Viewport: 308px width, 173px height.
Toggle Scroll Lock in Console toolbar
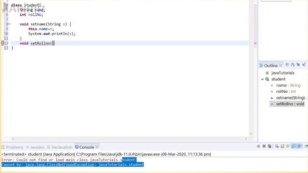pyautogui.click(x=282, y=146)
